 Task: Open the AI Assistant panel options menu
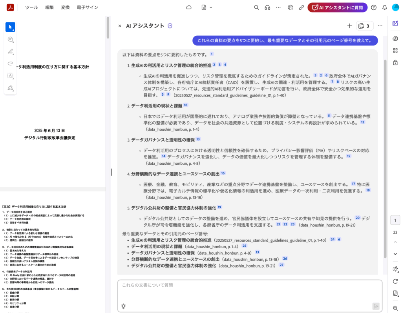(380, 25)
